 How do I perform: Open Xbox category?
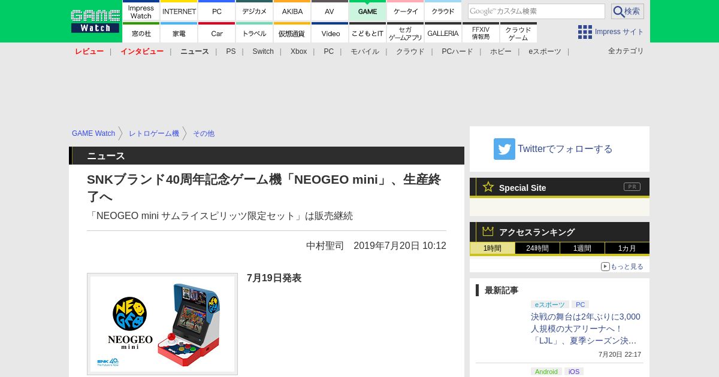coord(299,51)
